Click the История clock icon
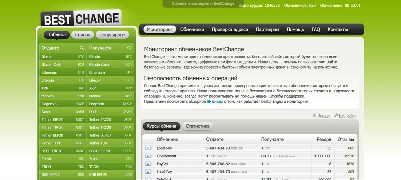 coord(314,116)
